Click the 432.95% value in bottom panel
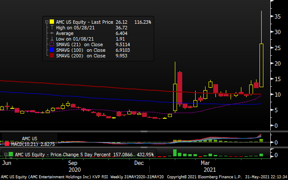288x180 pixels. [145, 155]
